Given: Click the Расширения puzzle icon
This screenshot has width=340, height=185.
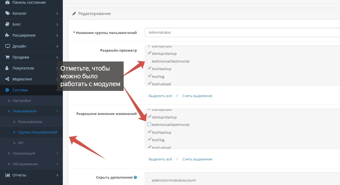Looking at the screenshot, I should [x=7, y=35].
